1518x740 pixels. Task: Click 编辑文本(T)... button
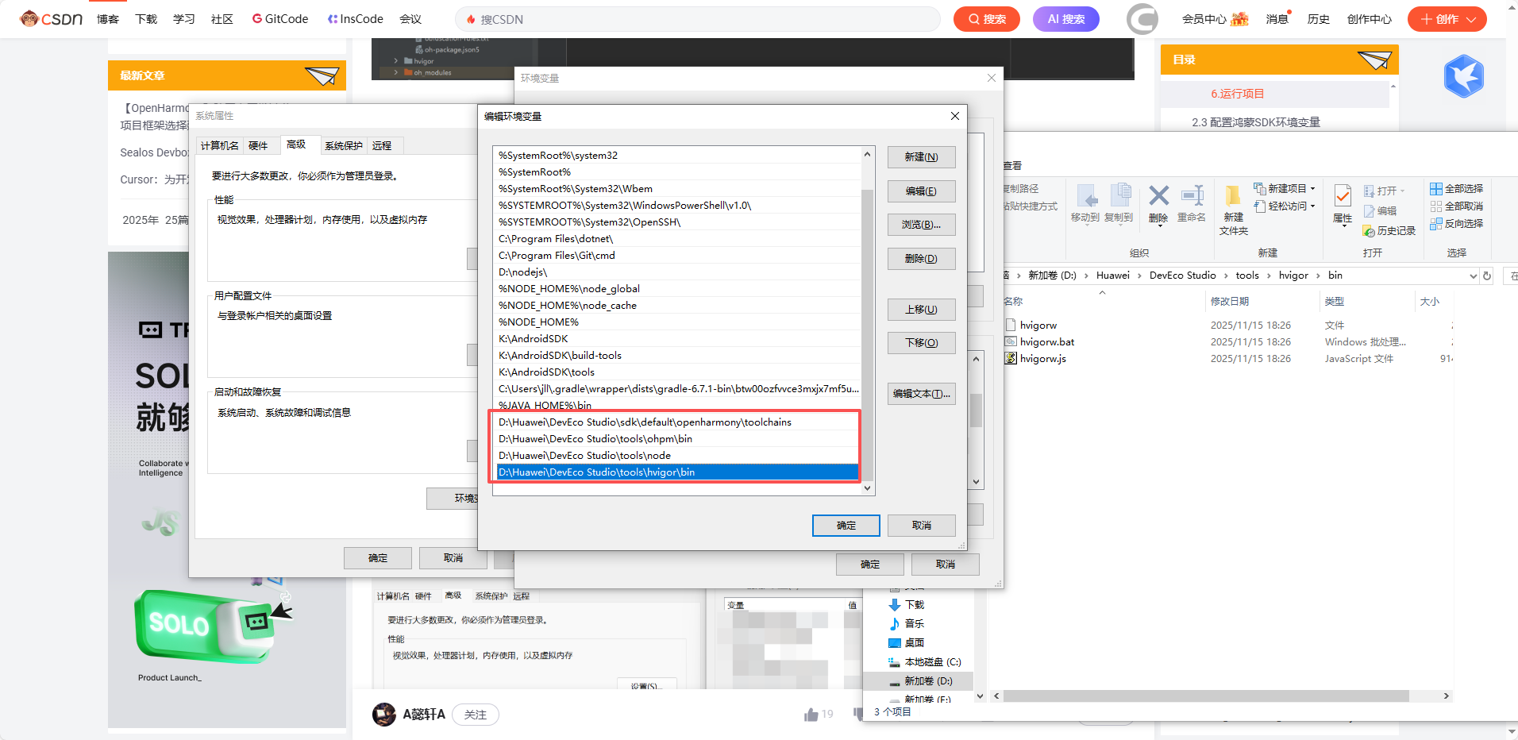[x=921, y=394]
